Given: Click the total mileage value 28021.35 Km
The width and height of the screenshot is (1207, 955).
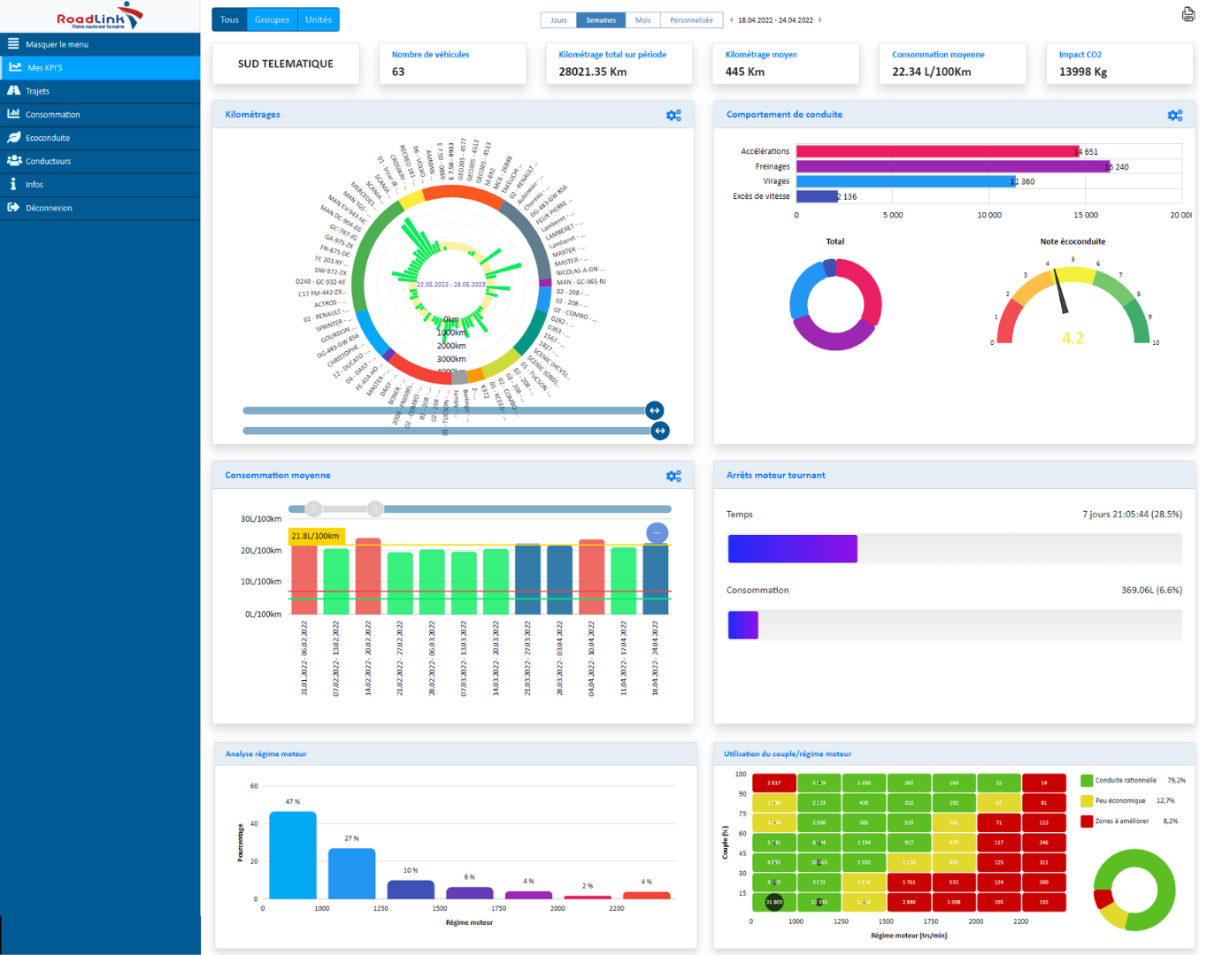Looking at the screenshot, I should tap(593, 72).
